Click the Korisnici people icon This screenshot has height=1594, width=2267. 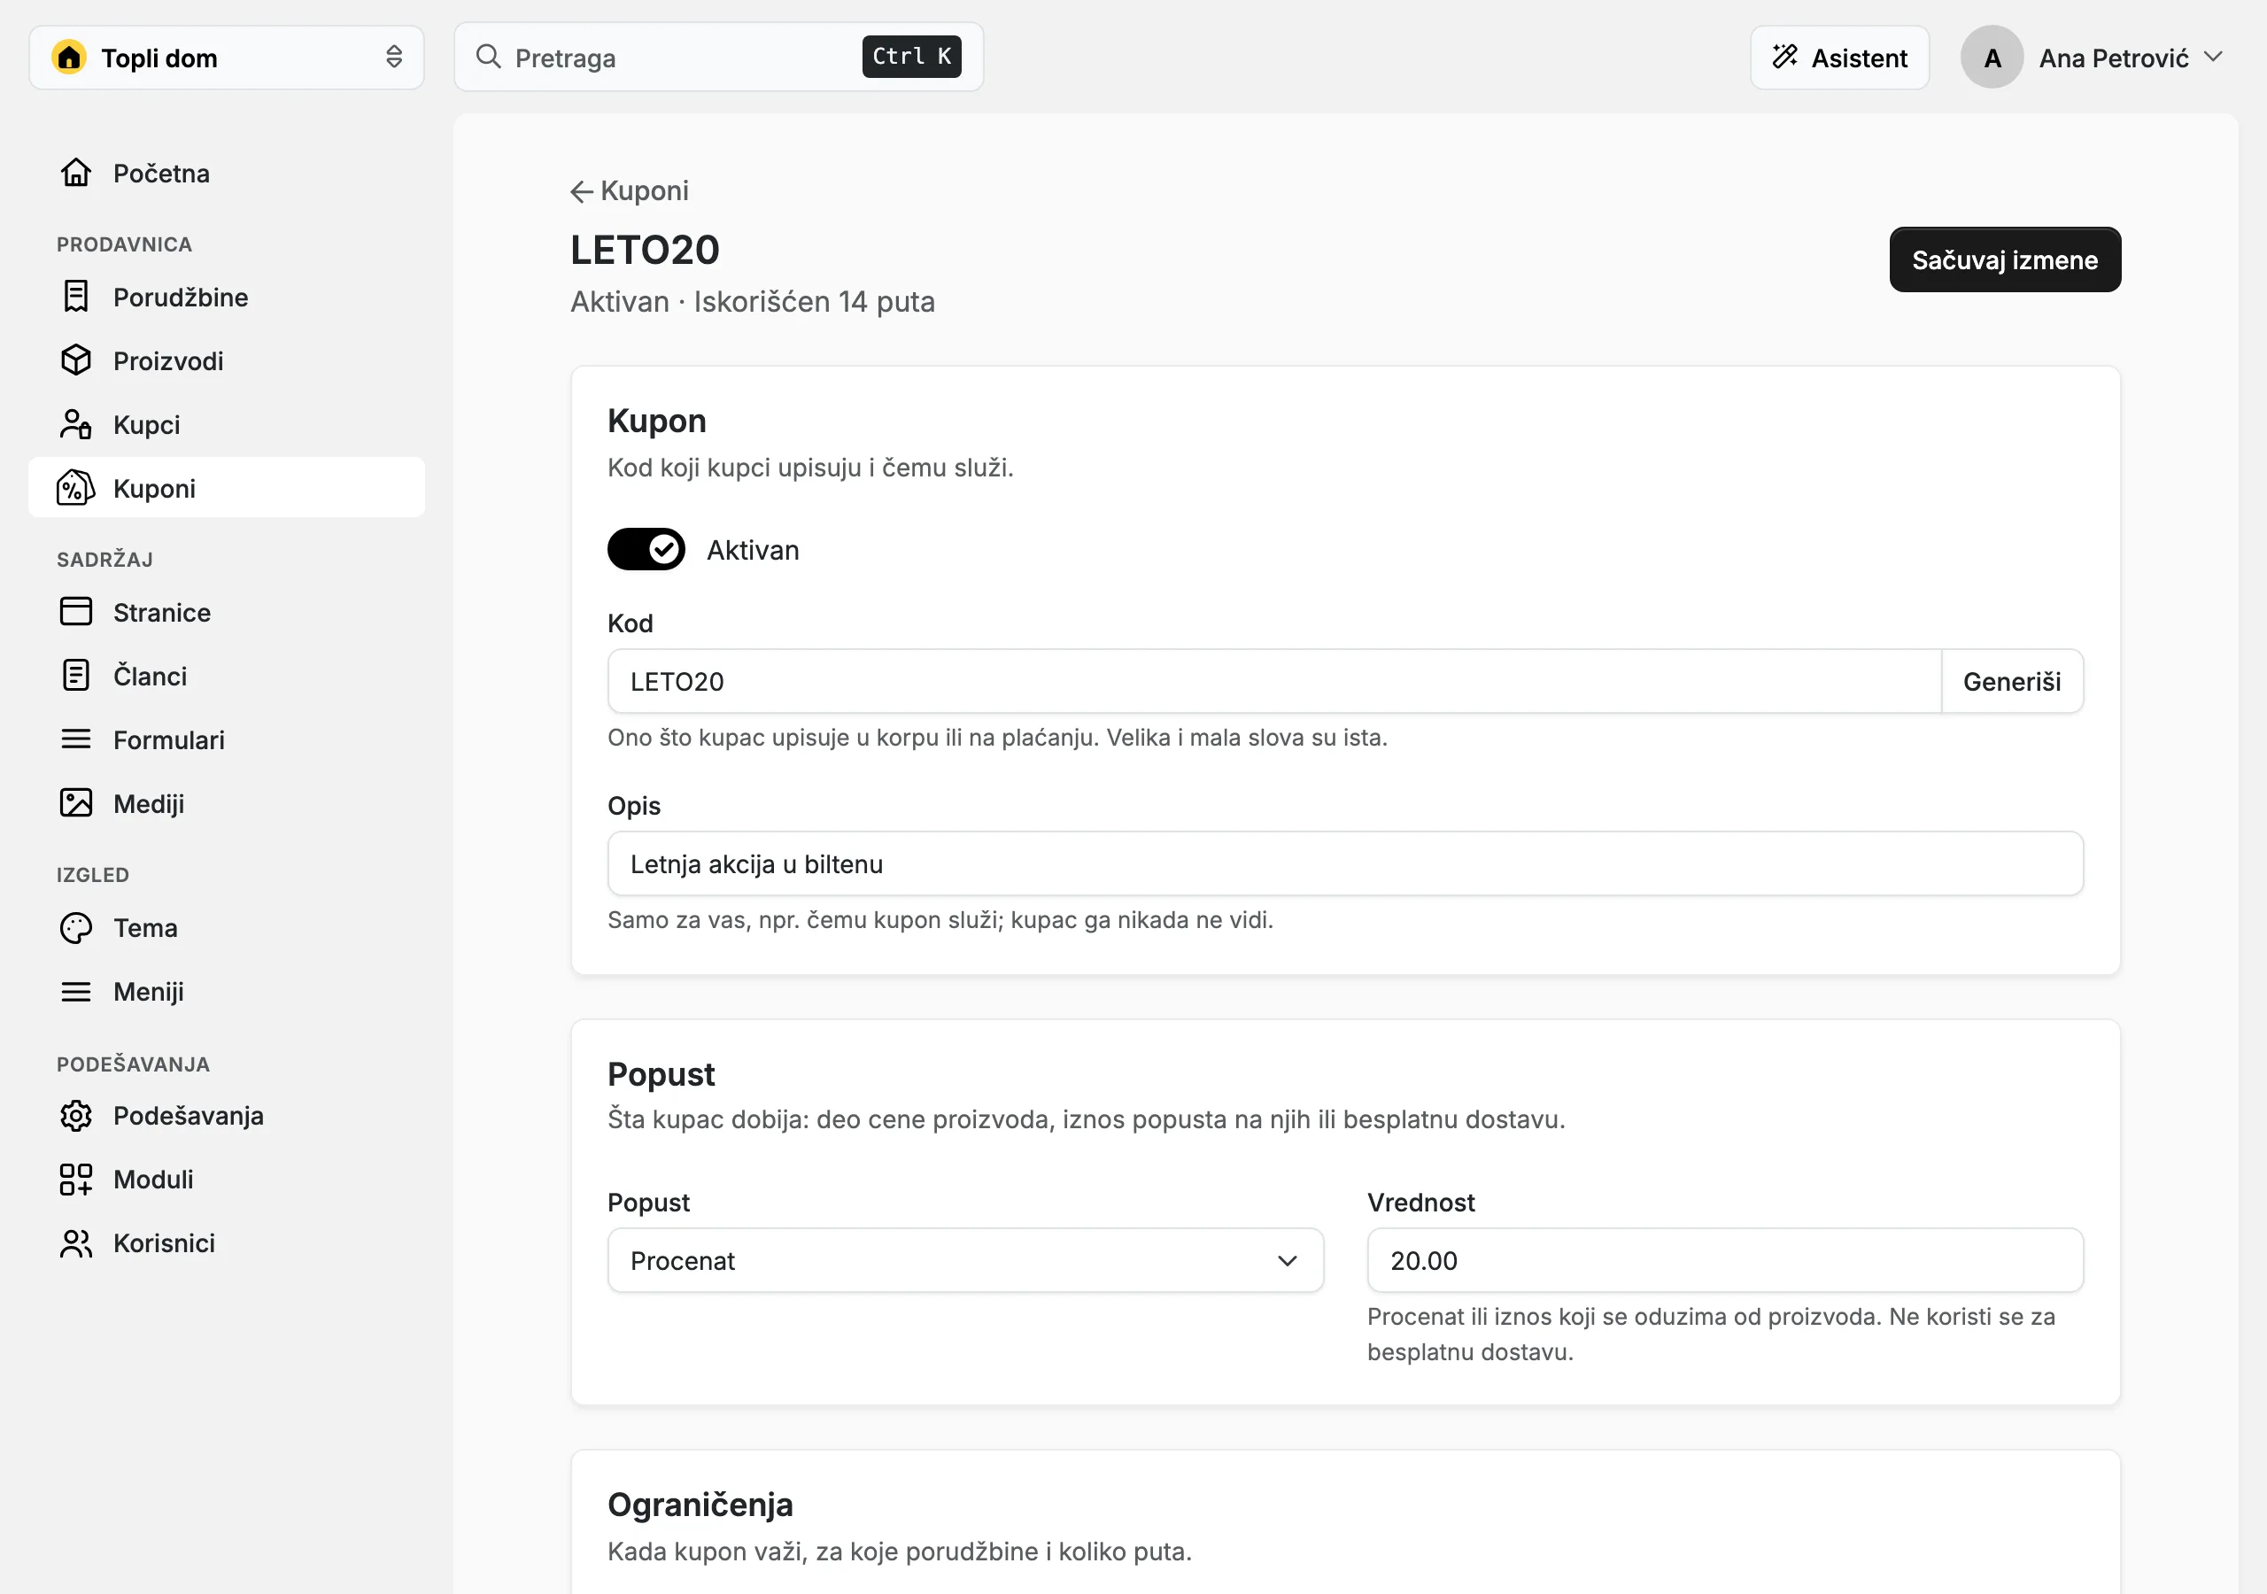76,1242
